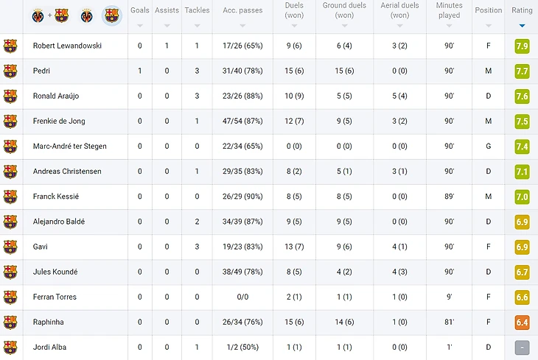Show both teams' players combined filter
The width and height of the screenshot is (538, 360).
[49, 15]
